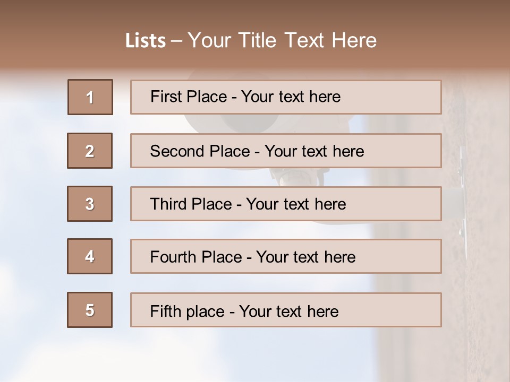Click the bold word "Lists" in the title
The height and width of the screenshot is (382, 510).
[145, 40]
